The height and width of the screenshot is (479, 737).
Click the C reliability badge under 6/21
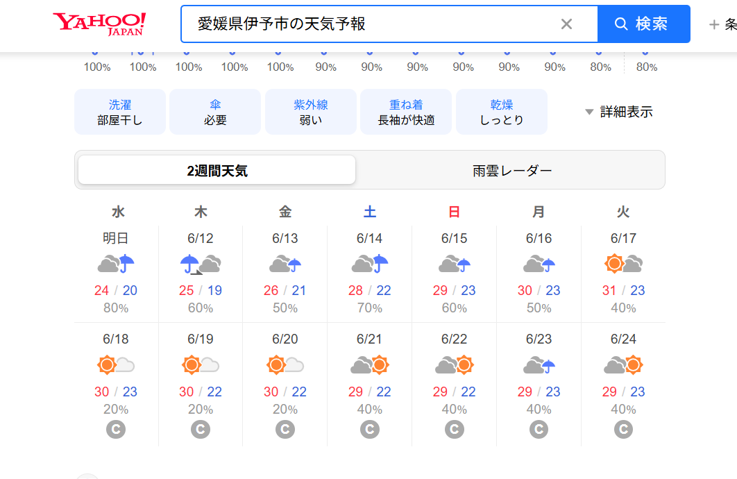[369, 429]
